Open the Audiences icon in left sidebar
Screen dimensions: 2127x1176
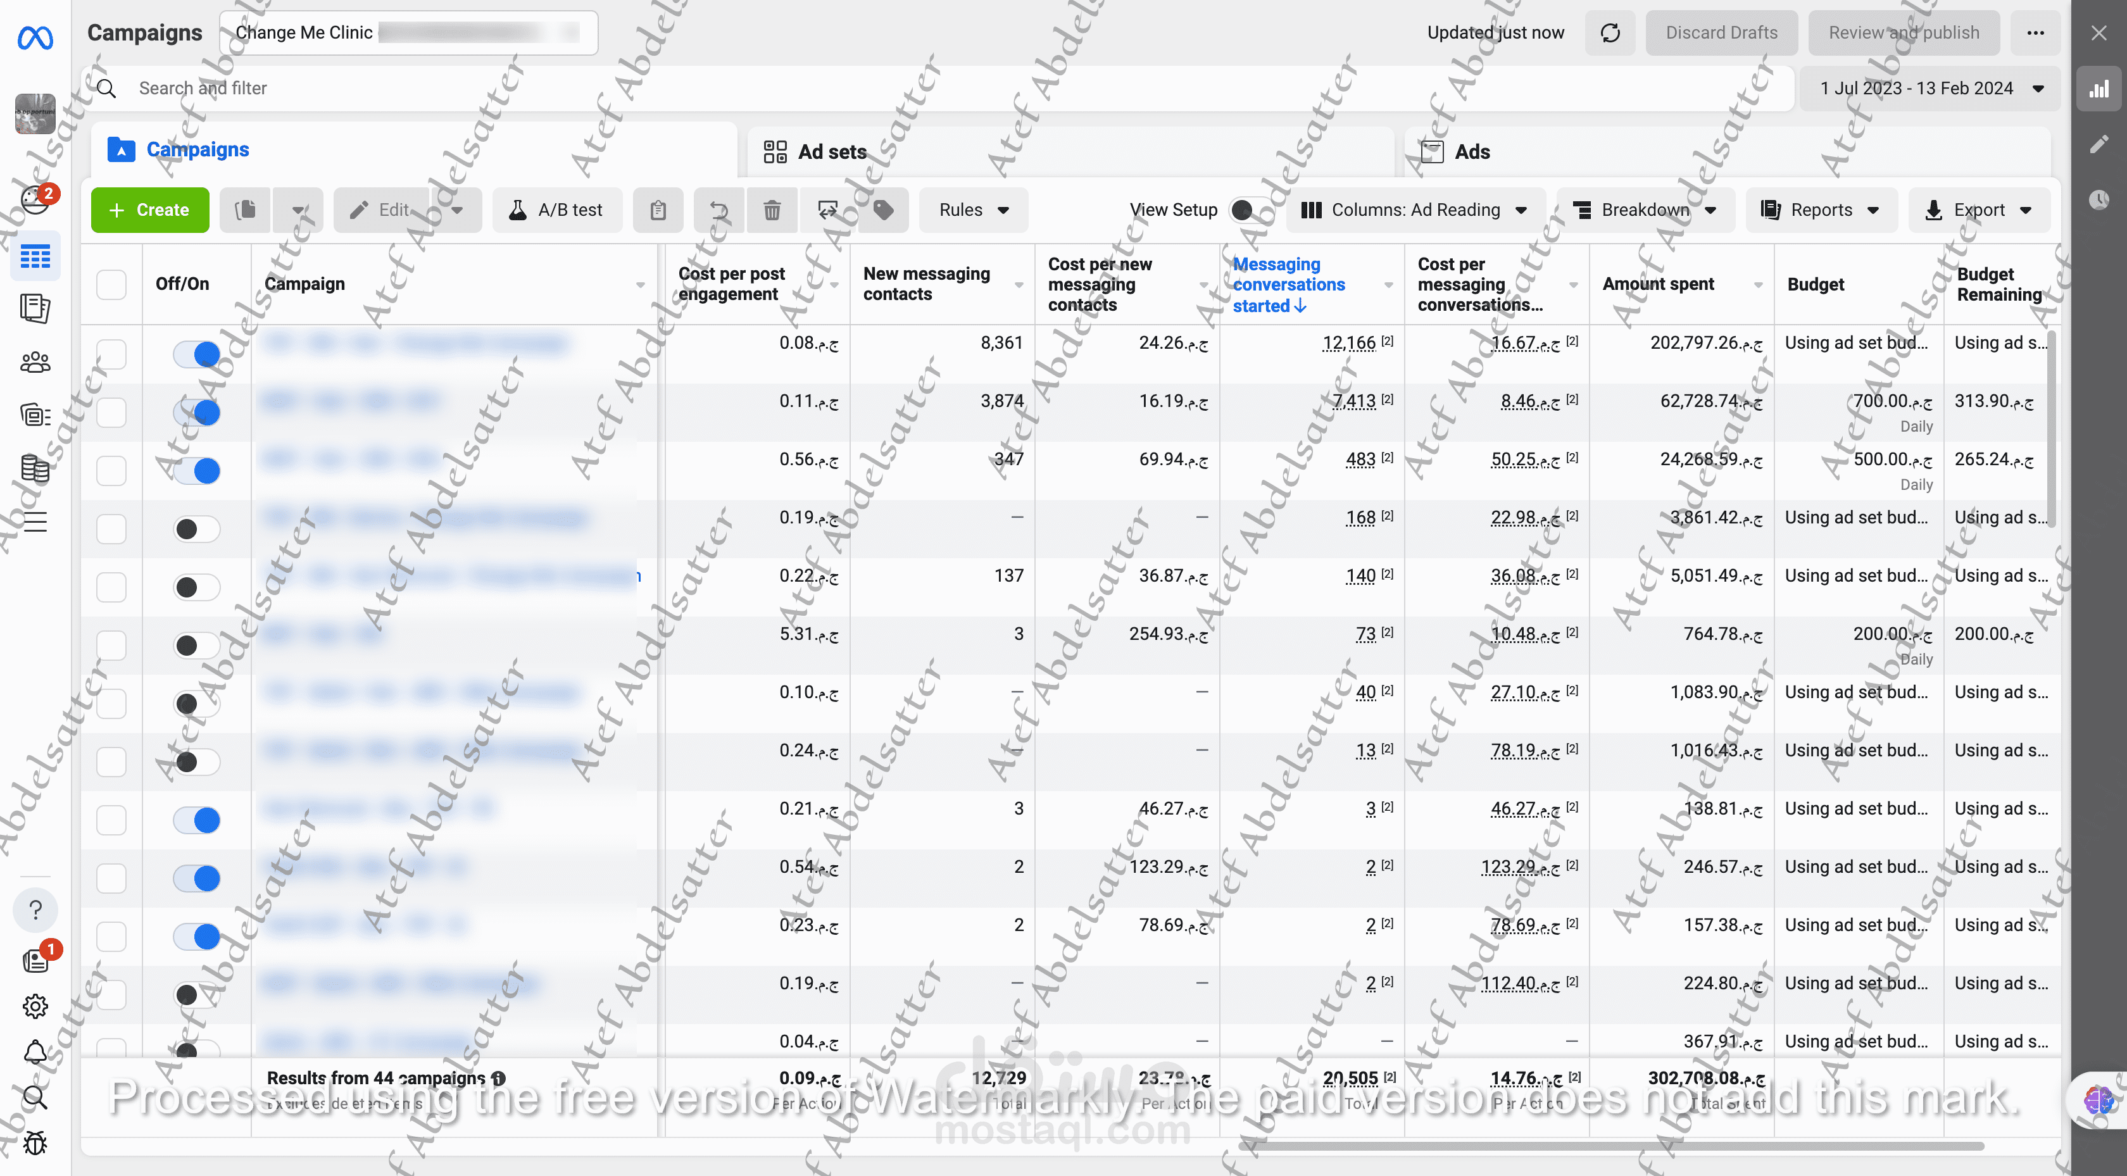click(35, 363)
